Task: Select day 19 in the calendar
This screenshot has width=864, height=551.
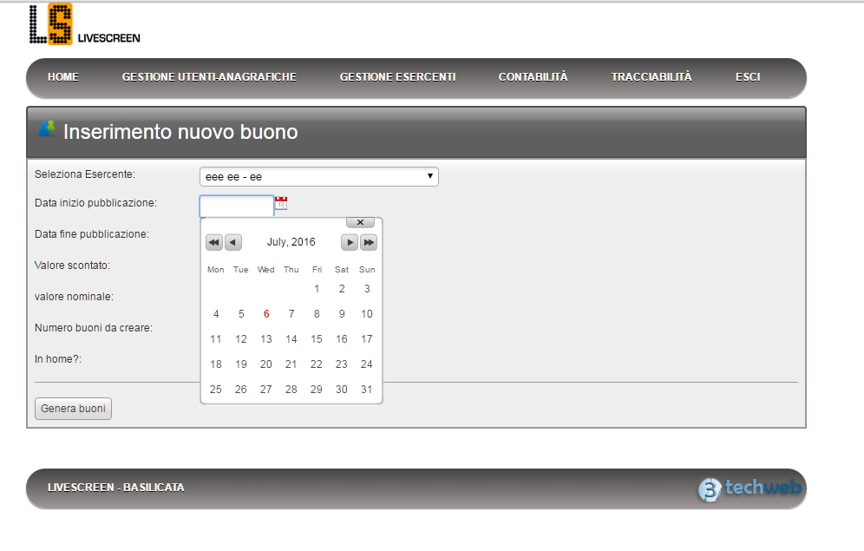Action: coord(241,364)
